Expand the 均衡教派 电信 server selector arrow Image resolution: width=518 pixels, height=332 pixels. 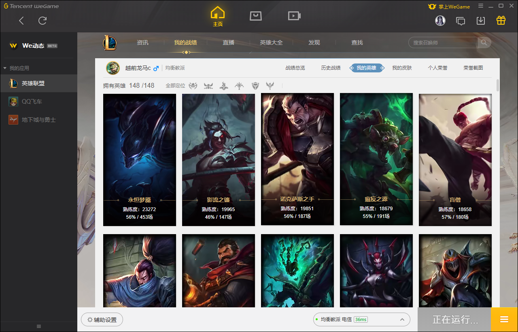[402, 319]
